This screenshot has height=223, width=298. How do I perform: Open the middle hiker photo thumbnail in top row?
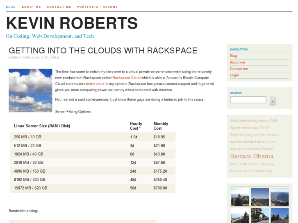(260, 197)
